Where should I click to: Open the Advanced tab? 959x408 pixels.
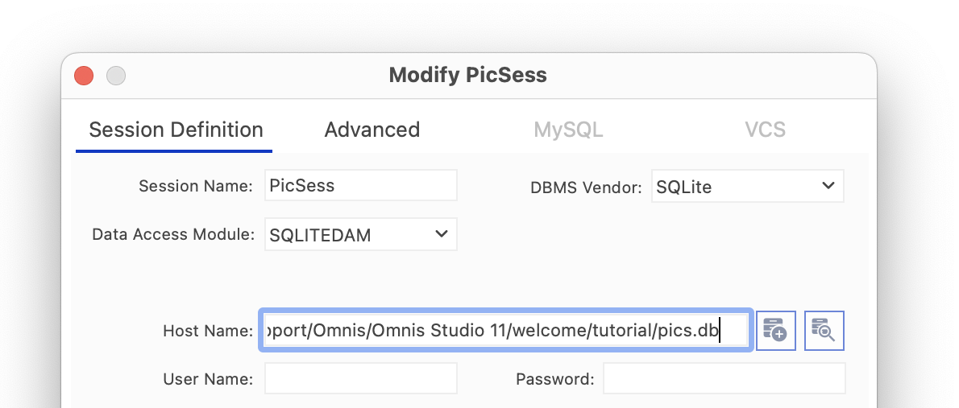coord(372,130)
